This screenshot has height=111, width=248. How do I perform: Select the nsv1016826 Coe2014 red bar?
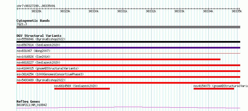118,59
